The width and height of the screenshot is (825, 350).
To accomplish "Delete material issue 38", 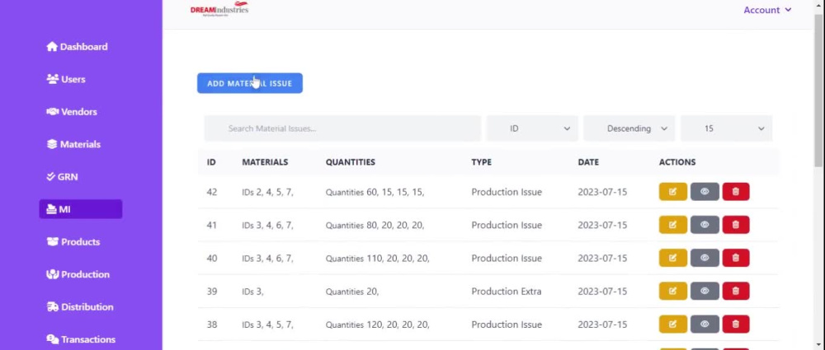I will pos(736,324).
